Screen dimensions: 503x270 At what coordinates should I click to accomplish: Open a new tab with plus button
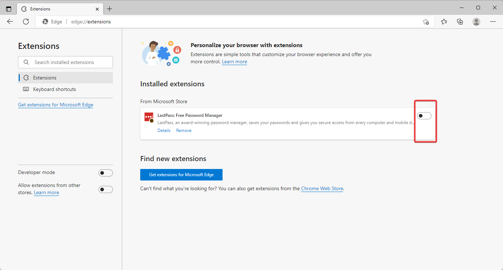click(110, 9)
